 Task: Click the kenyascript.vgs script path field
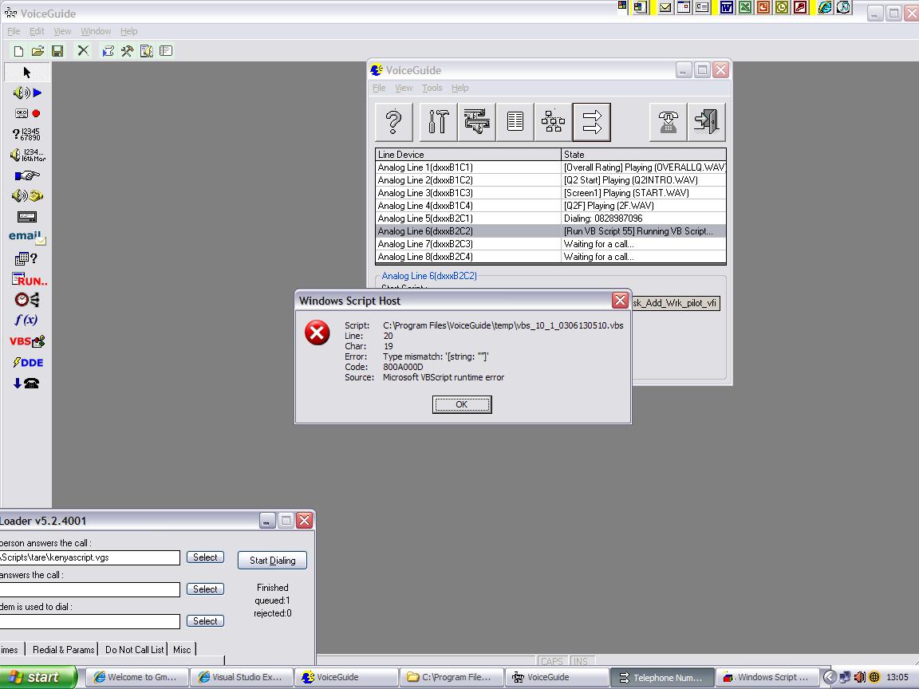[x=89, y=557]
